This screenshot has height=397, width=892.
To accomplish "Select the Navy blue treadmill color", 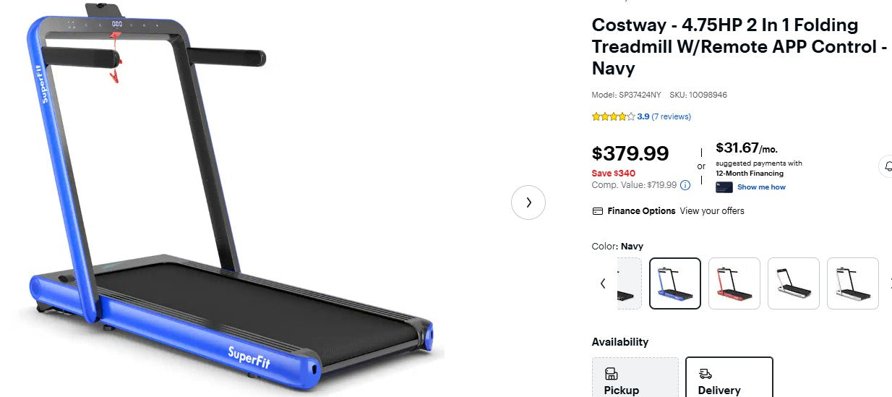I will pyautogui.click(x=675, y=283).
